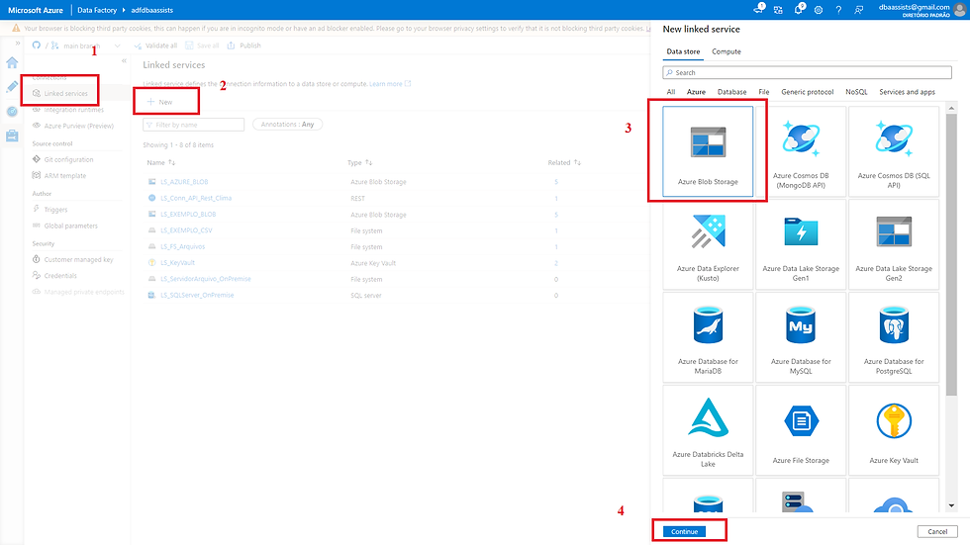Select Azure Databricks Delta Lake tile
The height and width of the screenshot is (545, 970).
click(708, 430)
